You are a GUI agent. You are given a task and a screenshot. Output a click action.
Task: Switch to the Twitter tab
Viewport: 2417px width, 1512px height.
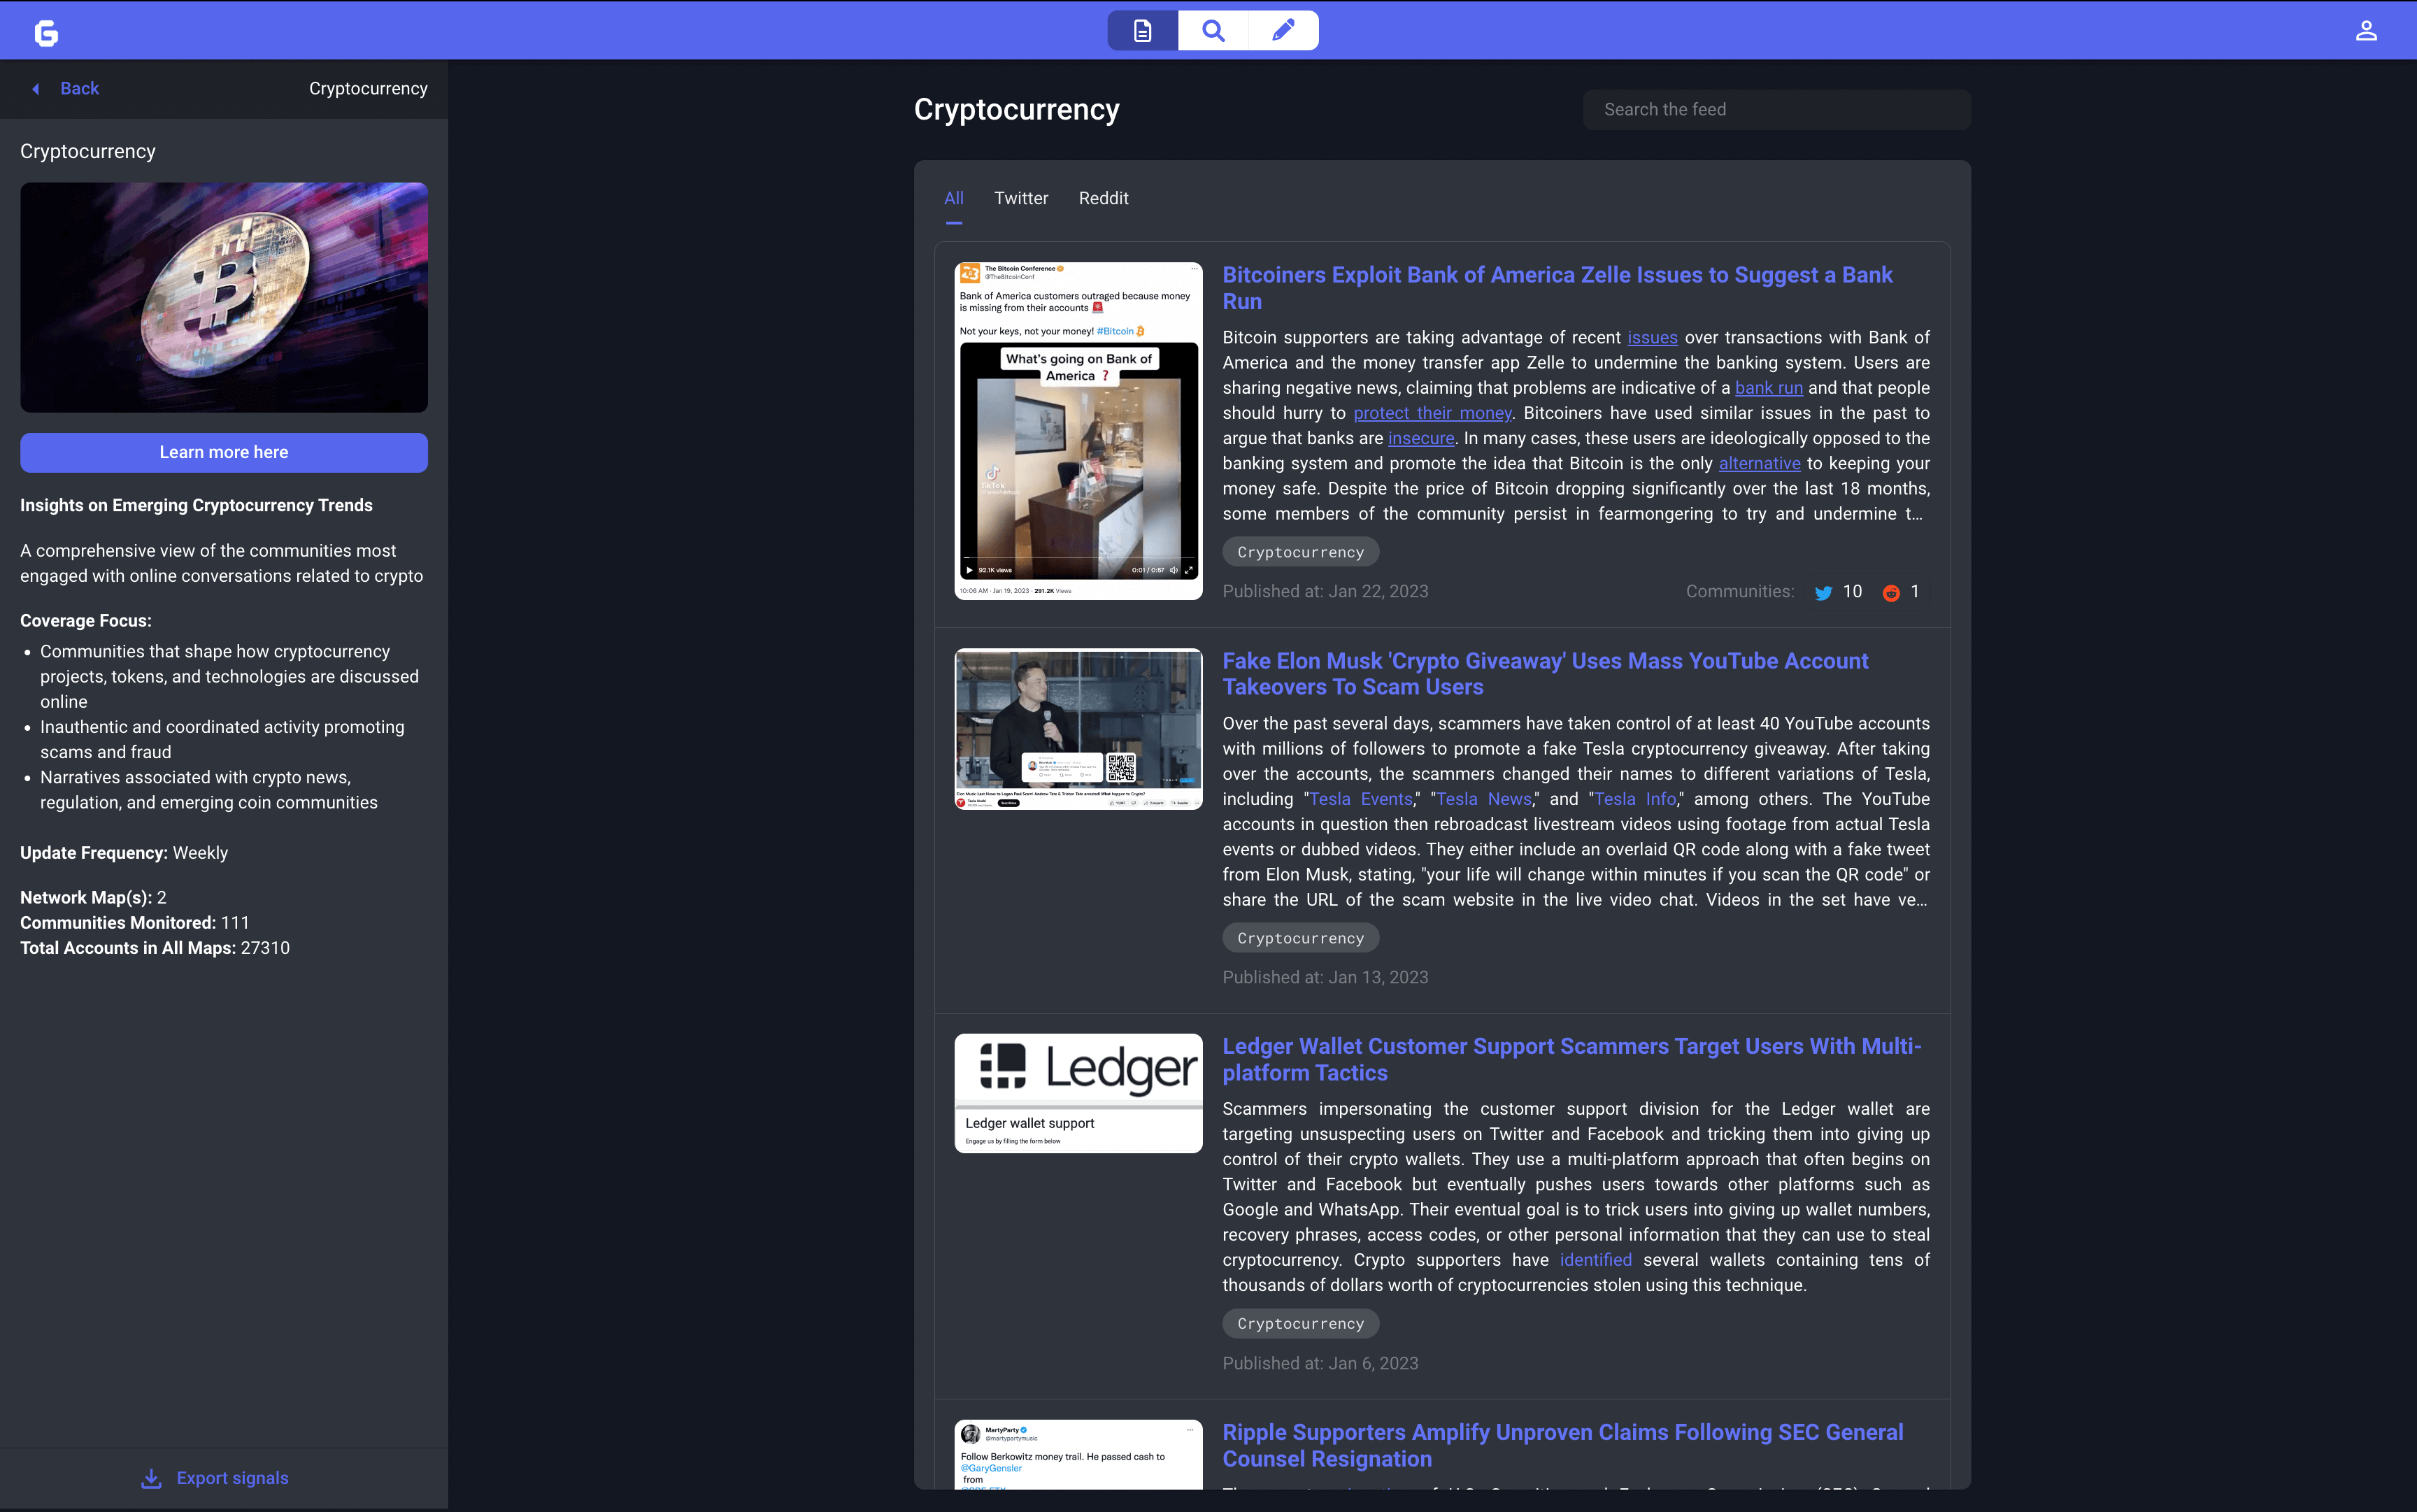point(1021,198)
